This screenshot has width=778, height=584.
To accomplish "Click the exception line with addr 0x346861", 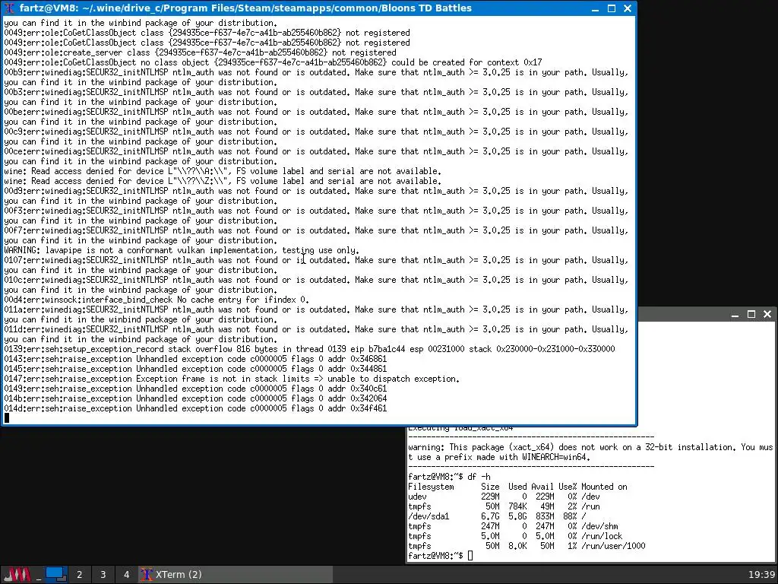I will 195,359.
